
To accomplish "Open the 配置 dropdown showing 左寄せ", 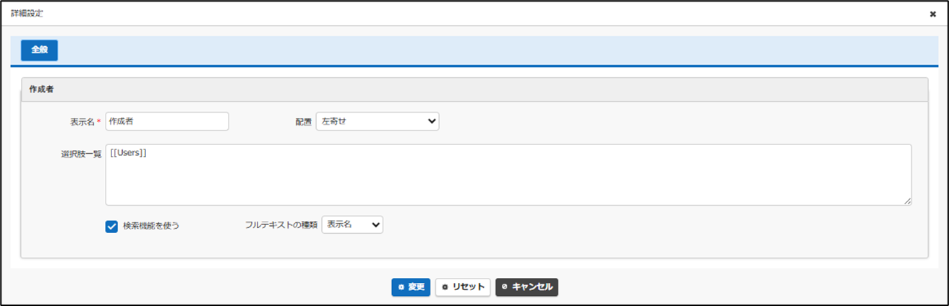I will pos(377,122).
